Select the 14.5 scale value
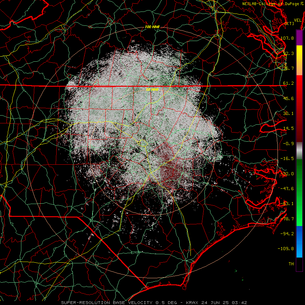This screenshot has width=305, height=305. [288, 128]
